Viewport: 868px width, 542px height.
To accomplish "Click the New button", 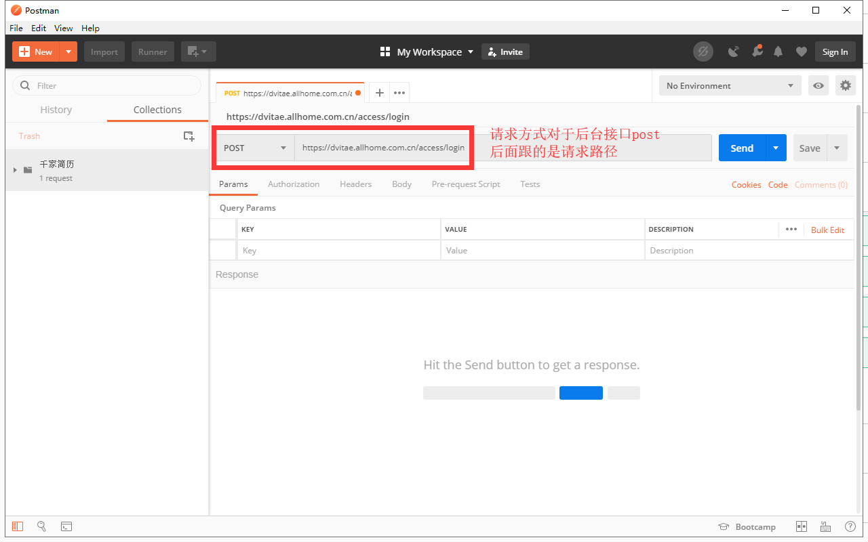I will coord(36,51).
